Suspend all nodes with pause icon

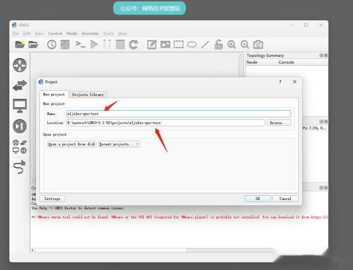(107, 44)
